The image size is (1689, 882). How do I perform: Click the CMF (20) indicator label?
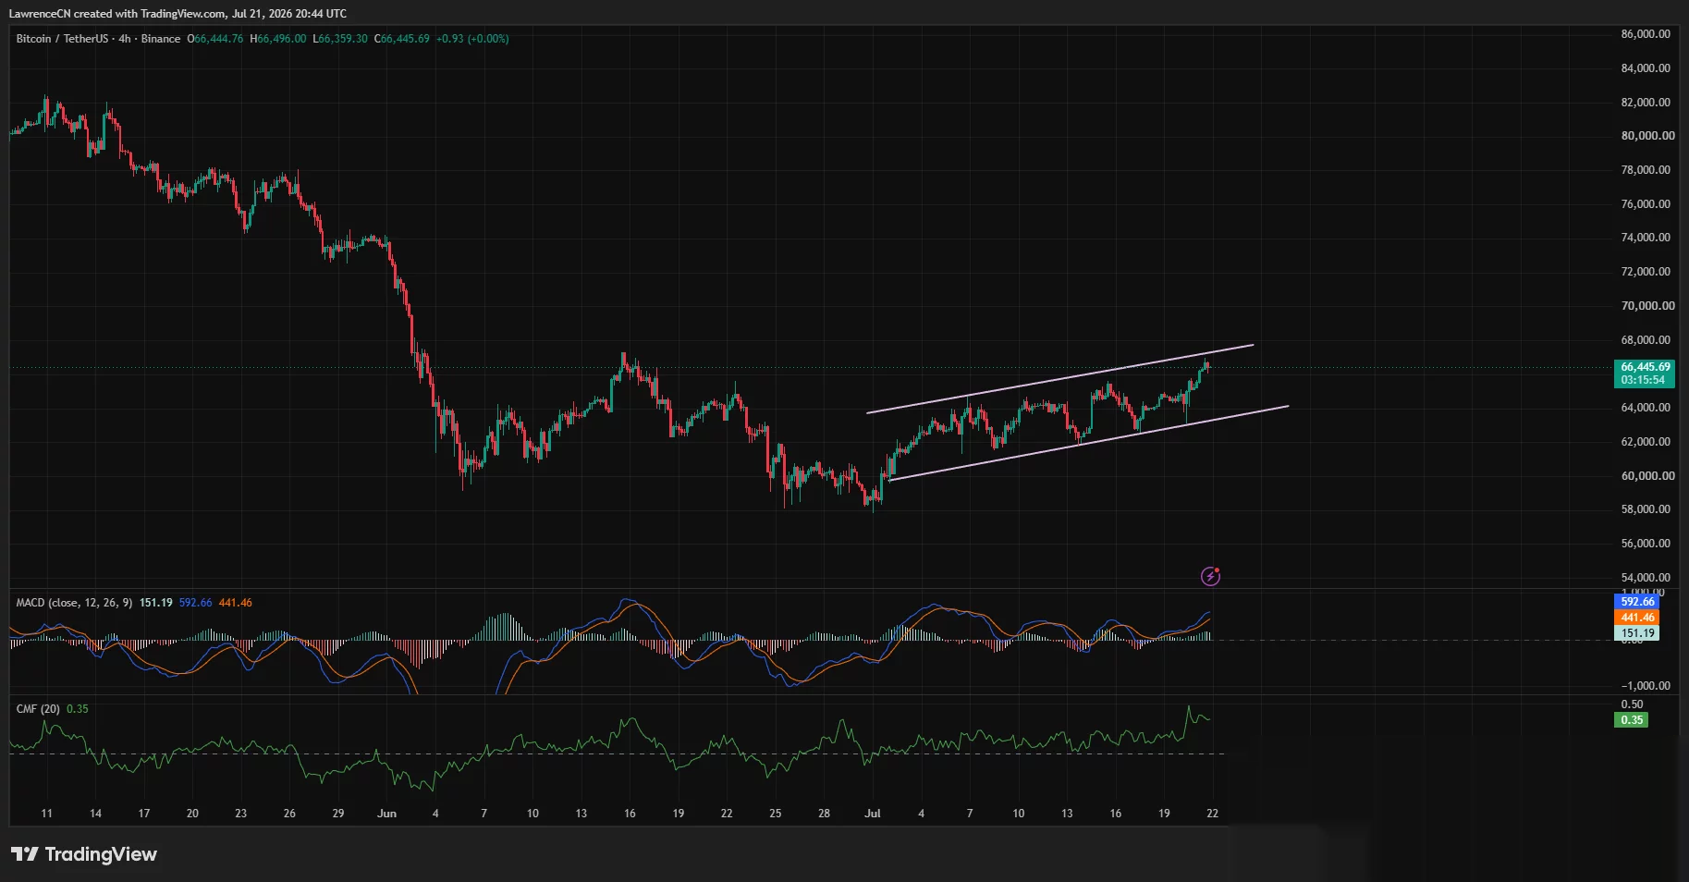click(38, 709)
